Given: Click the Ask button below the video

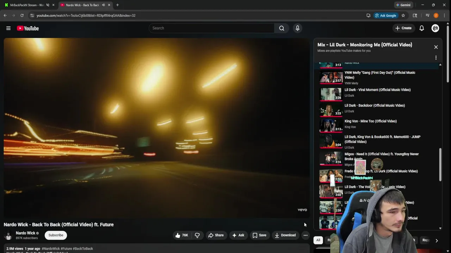Looking at the screenshot, I should pos(238,235).
